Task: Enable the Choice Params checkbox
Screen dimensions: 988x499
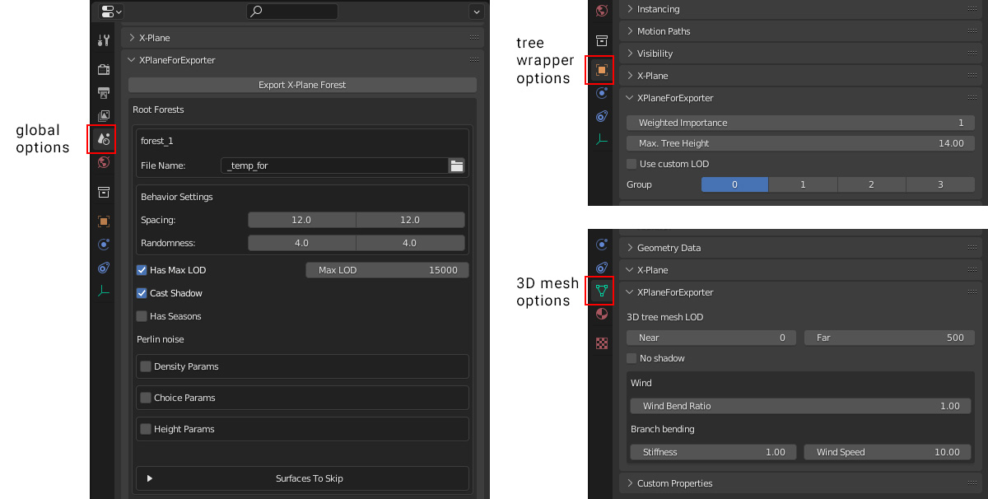Action: (x=146, y=398)
